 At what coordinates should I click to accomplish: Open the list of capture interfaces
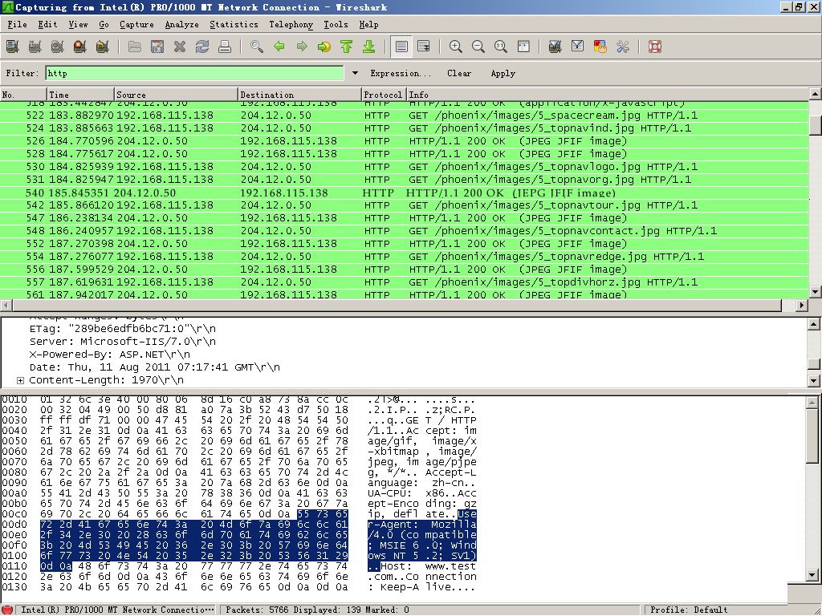tap(13, 47)
